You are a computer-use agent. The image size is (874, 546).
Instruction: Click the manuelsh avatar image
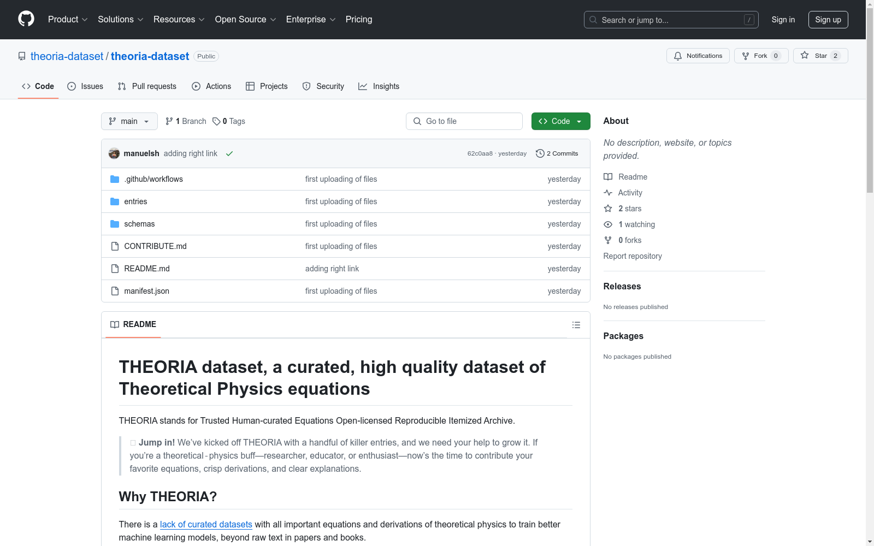(x=114, y=153)
